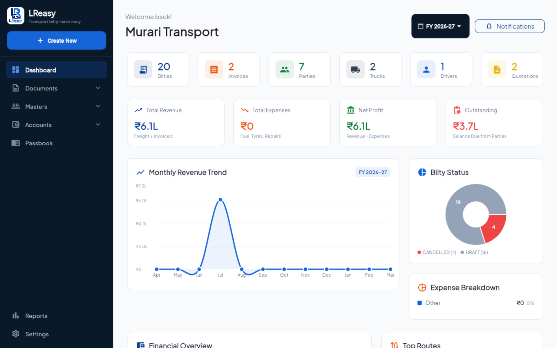This screenshot has height=348, width=557.
Task: Click the calendar icon beside FY 2026-27
Action: (x=420, y=26)
